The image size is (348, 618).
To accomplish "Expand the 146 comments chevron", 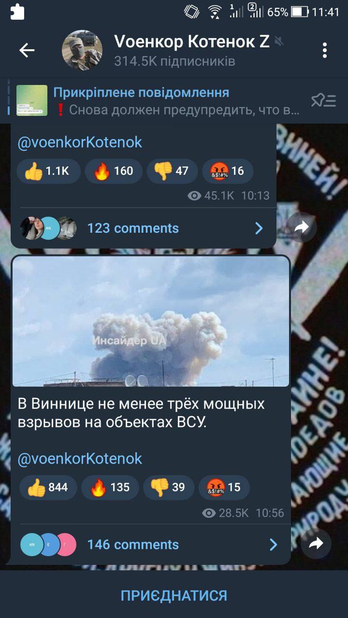I will tap(274, 545).
